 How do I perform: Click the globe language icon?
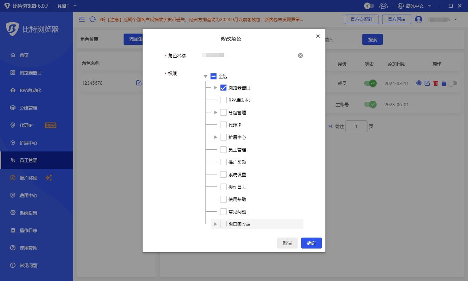[x=401, y=6]
